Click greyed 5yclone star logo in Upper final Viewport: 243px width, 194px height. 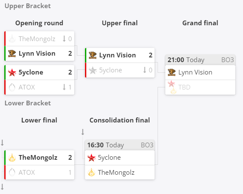point(92,70)
